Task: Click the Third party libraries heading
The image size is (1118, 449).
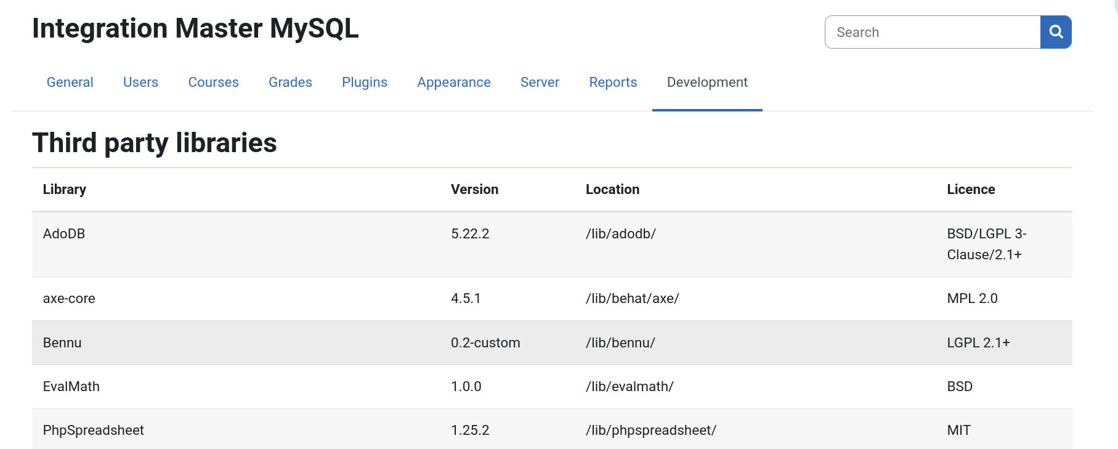Action: (x=155, y=143)
